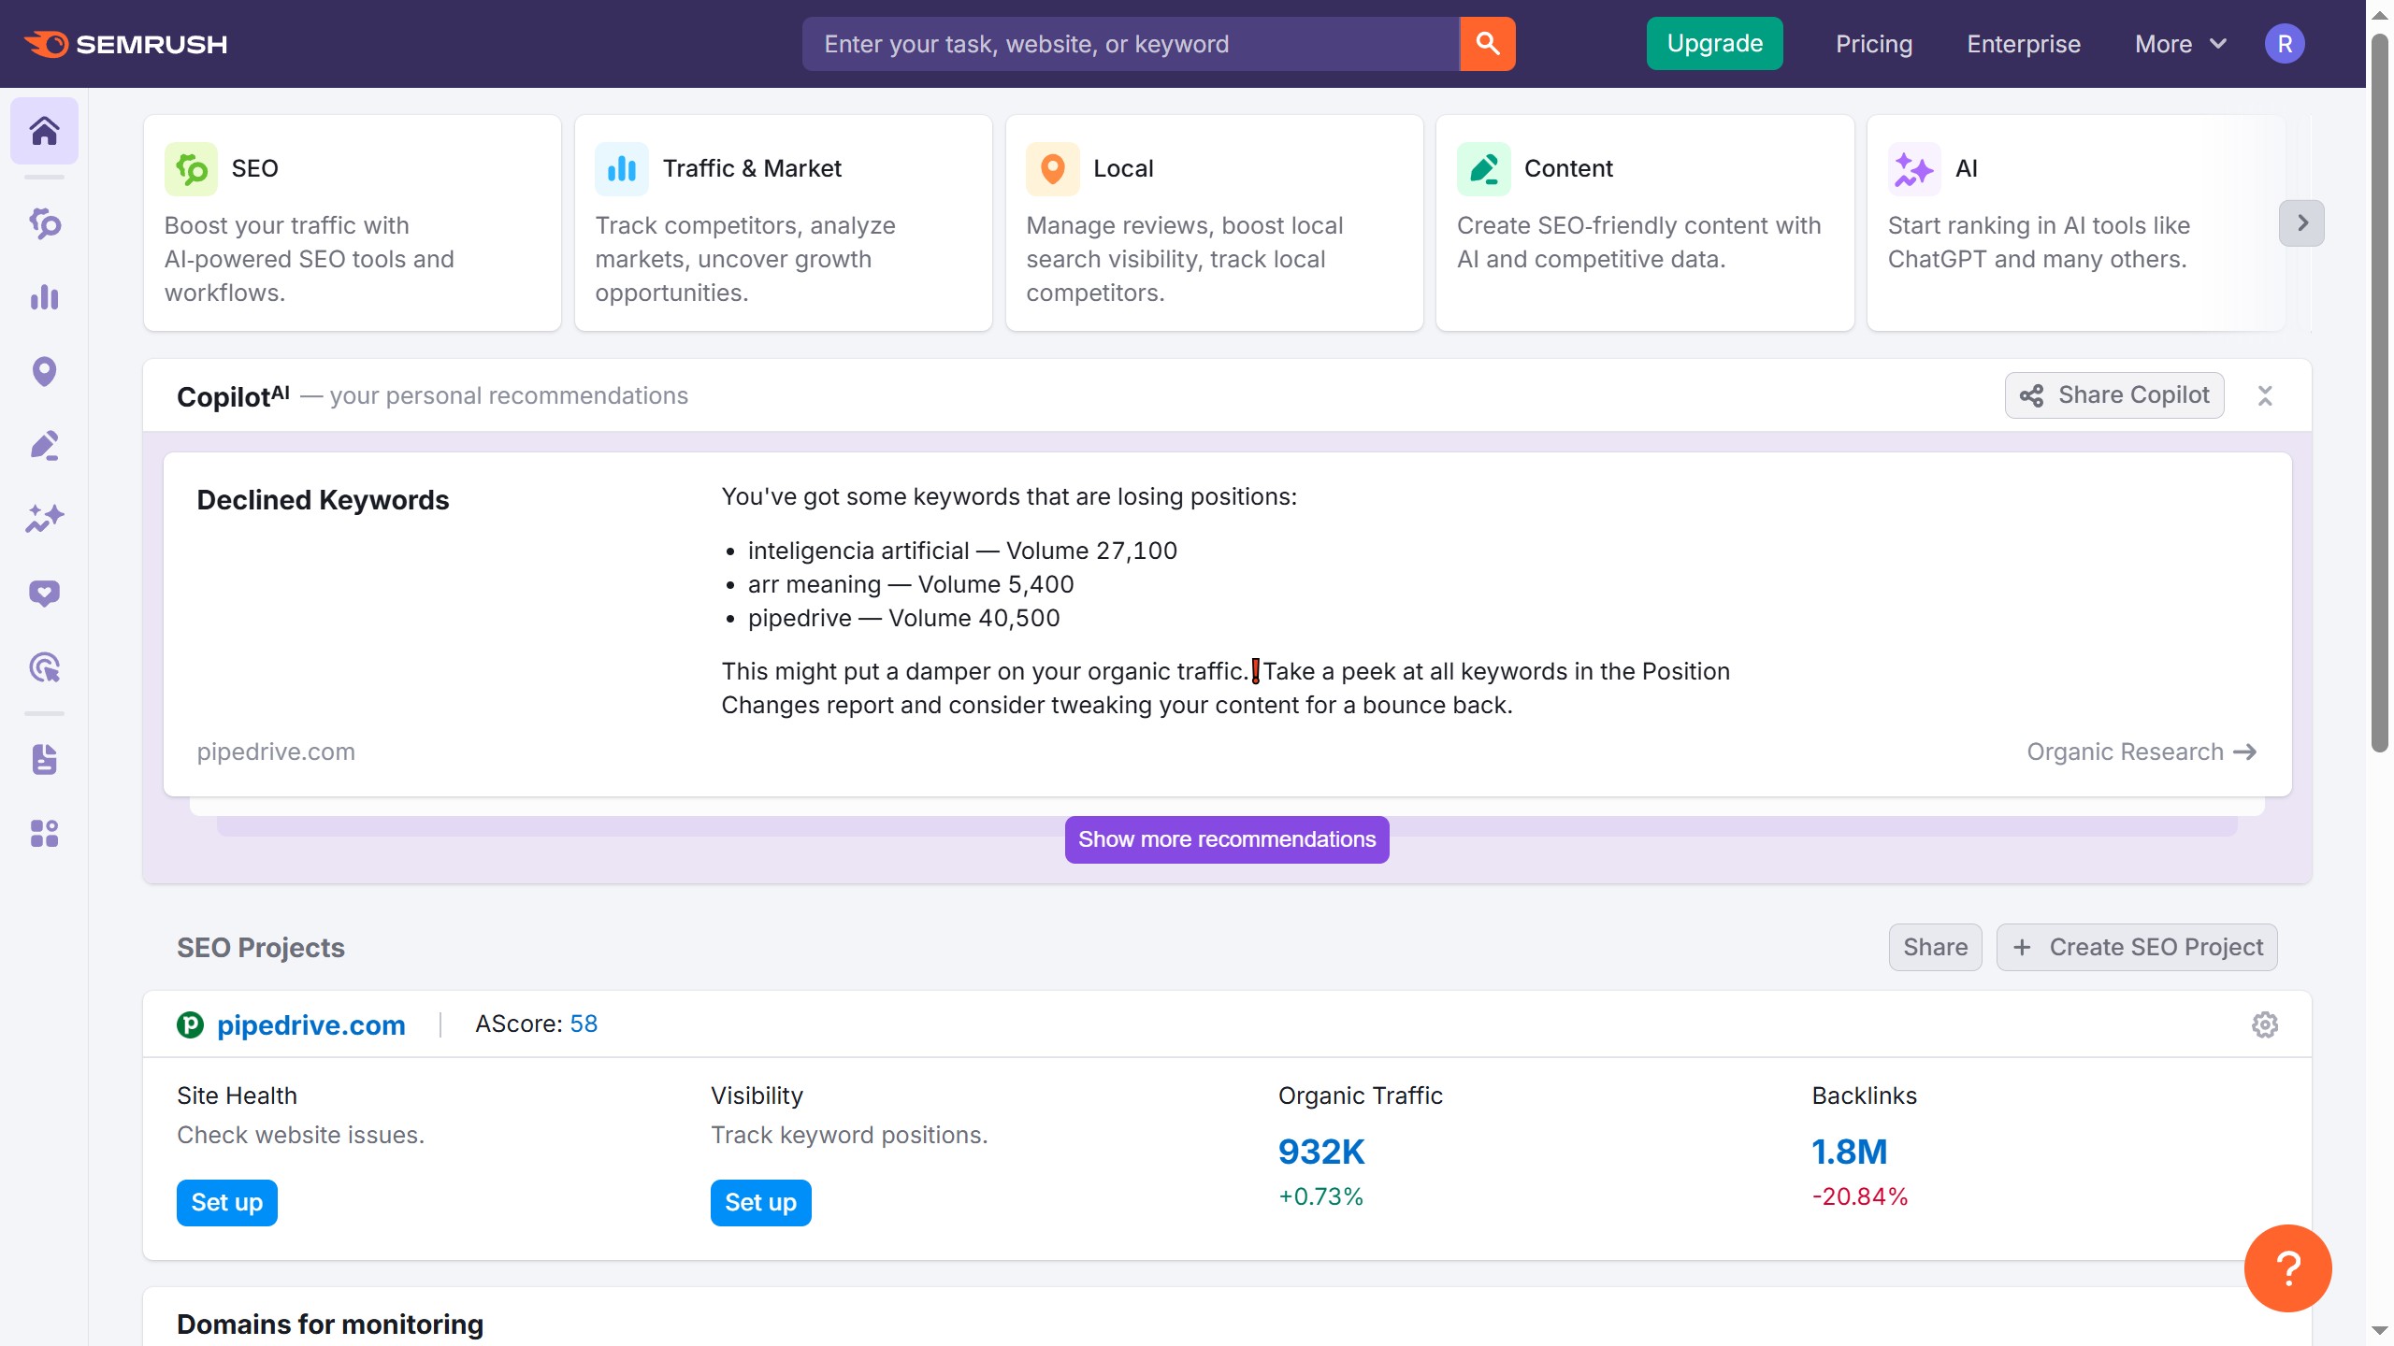The width and height of the screenshot is (2394, 1346).
Task: Click the Declined Keywords heading
Action: (x=323, y=500)
